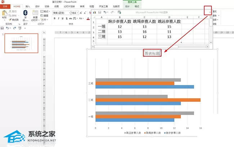Screen dimensions: 234x147
Task: Toggle Italic formatting
Action: pos(58,18)
